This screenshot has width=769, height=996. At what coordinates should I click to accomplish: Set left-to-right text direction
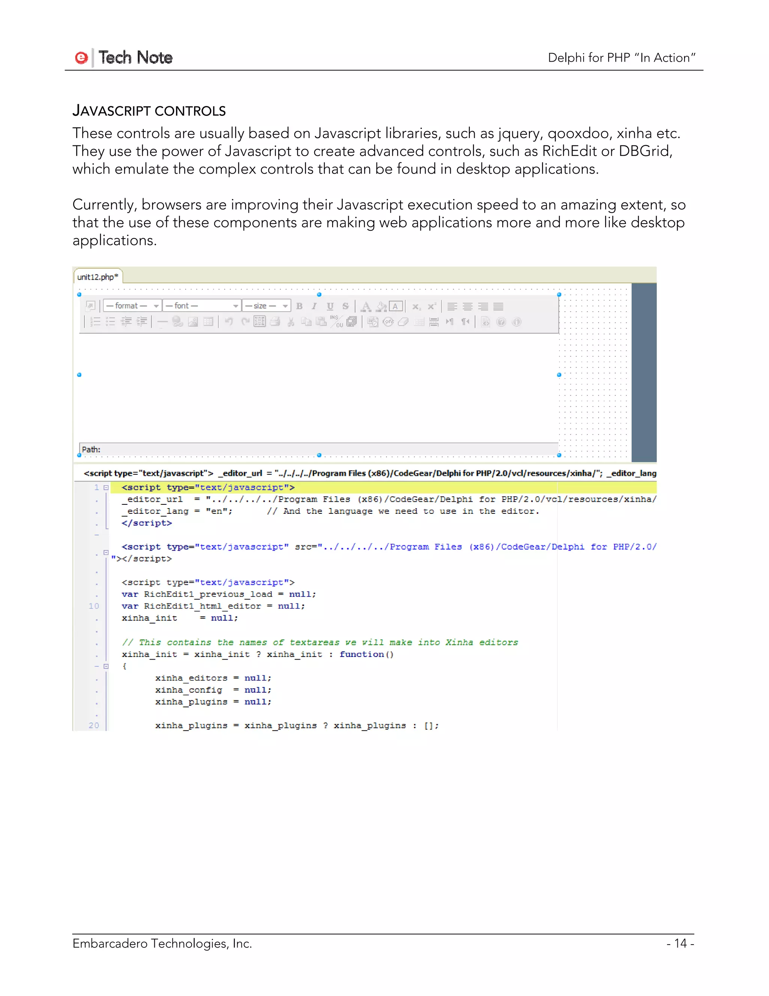pyautogui.click(x=450, y=322)
